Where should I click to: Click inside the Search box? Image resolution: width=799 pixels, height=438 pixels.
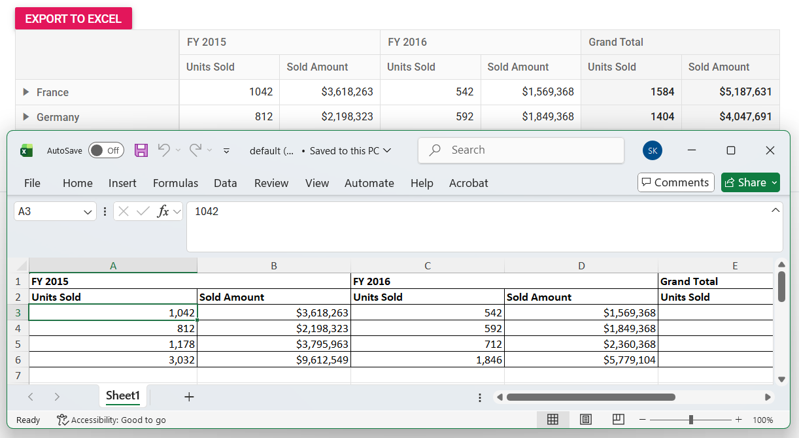pyautogui.click(x=520, y=150)
